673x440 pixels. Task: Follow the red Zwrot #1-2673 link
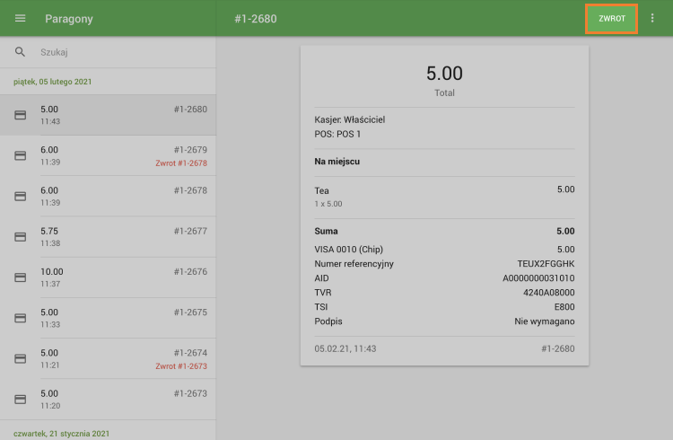pos(180,366)
